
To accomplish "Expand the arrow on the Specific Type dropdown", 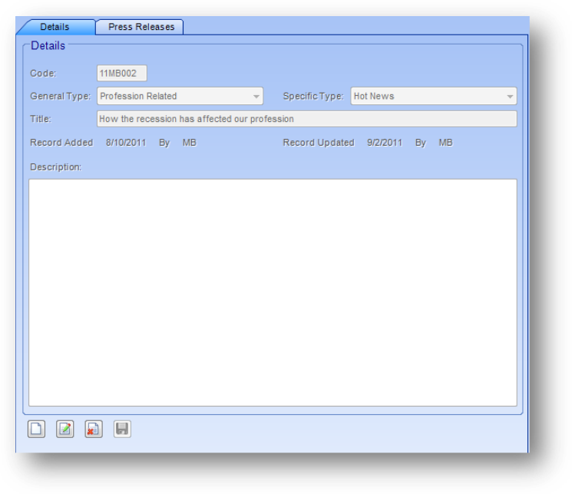I will pos(509,97).
